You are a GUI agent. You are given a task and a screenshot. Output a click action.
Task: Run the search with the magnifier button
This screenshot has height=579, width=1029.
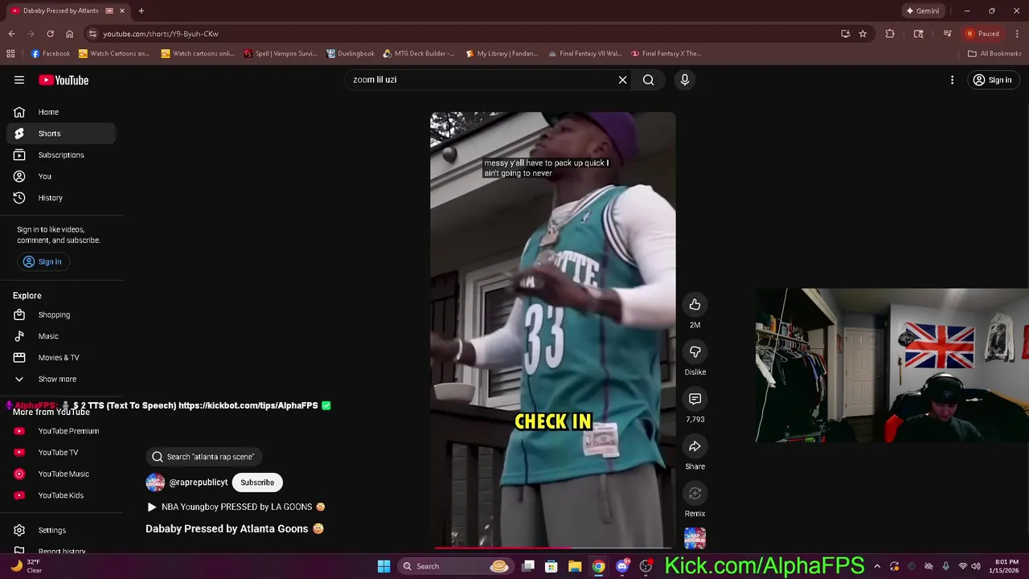[648, 80]
